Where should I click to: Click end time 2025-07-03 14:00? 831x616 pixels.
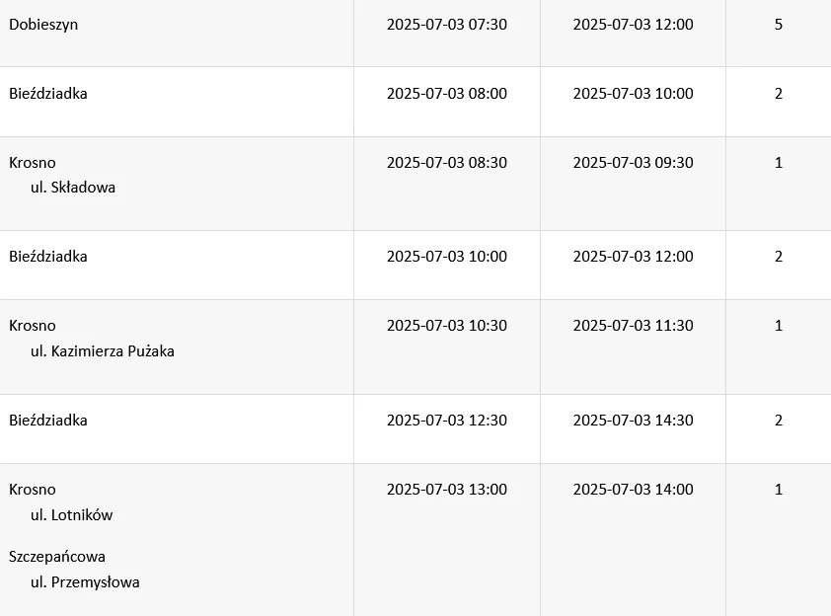pos(633,489)
